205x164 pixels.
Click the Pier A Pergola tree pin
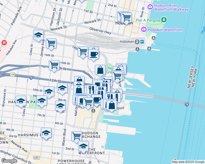point(164,20)
